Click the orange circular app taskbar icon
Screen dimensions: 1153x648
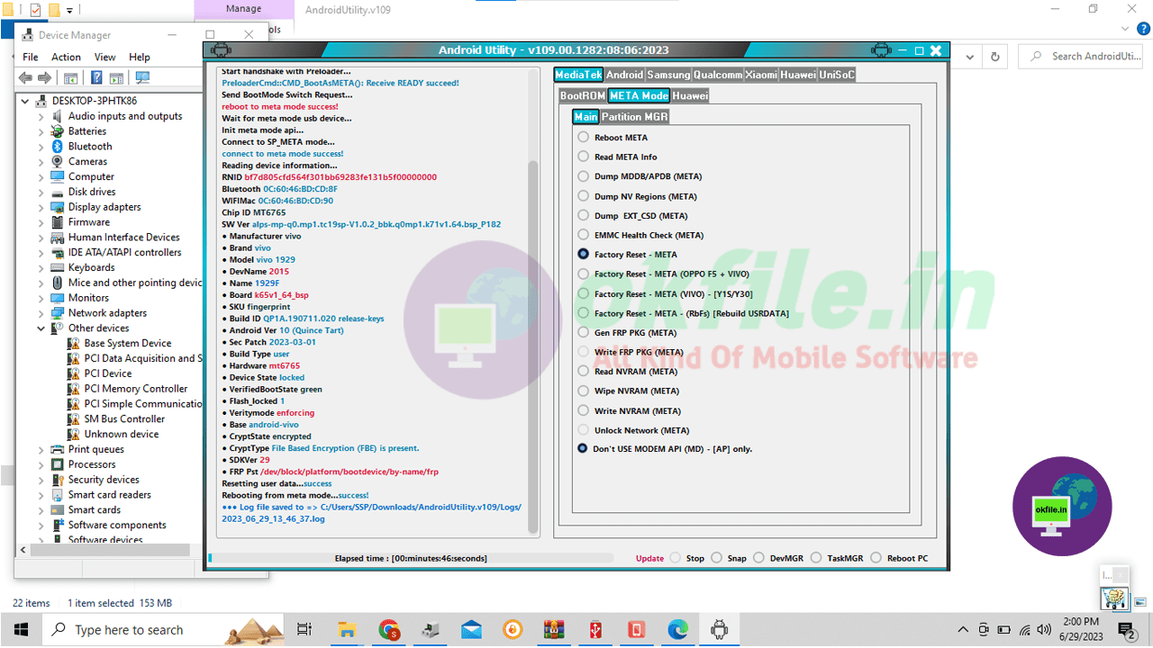tap(513, 629)
